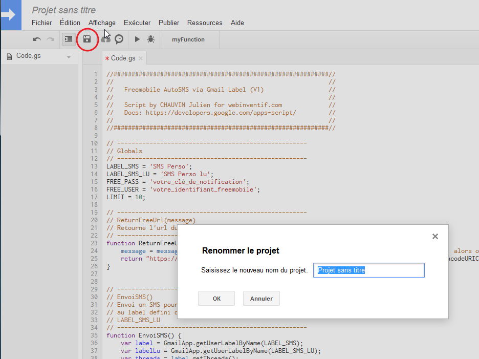Click the LABEL_SMS = 'SMS Perso' line
Image resolution: width=479 pixels, height=359 pixels.
pos(149,166)
